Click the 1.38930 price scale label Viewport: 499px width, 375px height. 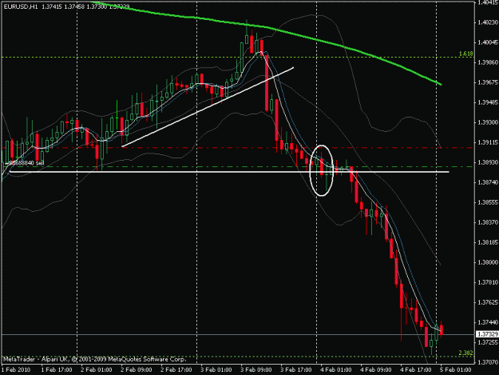[487, 162]
